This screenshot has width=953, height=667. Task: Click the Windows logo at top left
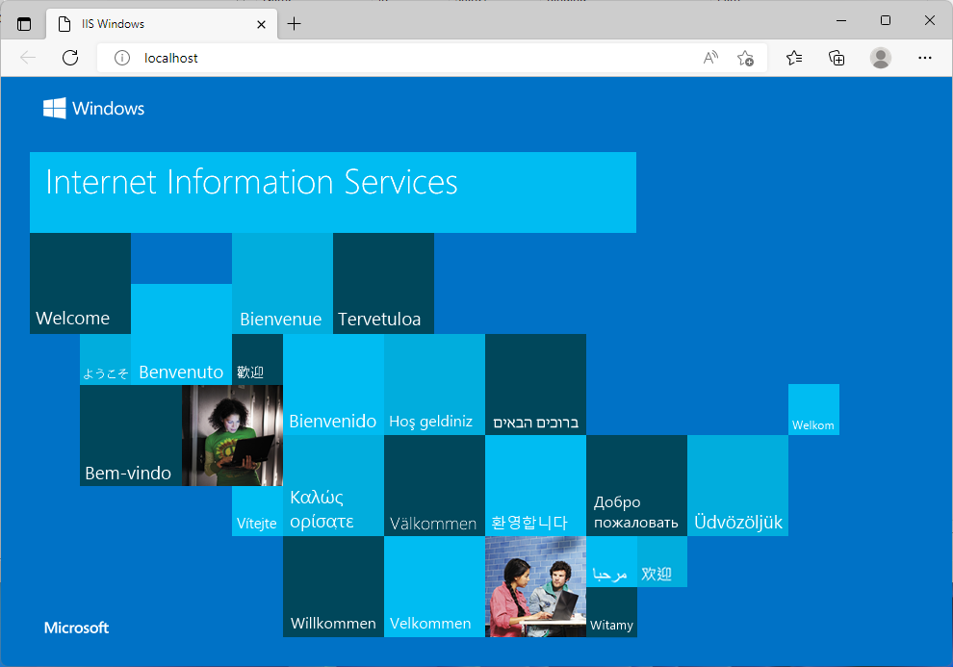[93, 109]
